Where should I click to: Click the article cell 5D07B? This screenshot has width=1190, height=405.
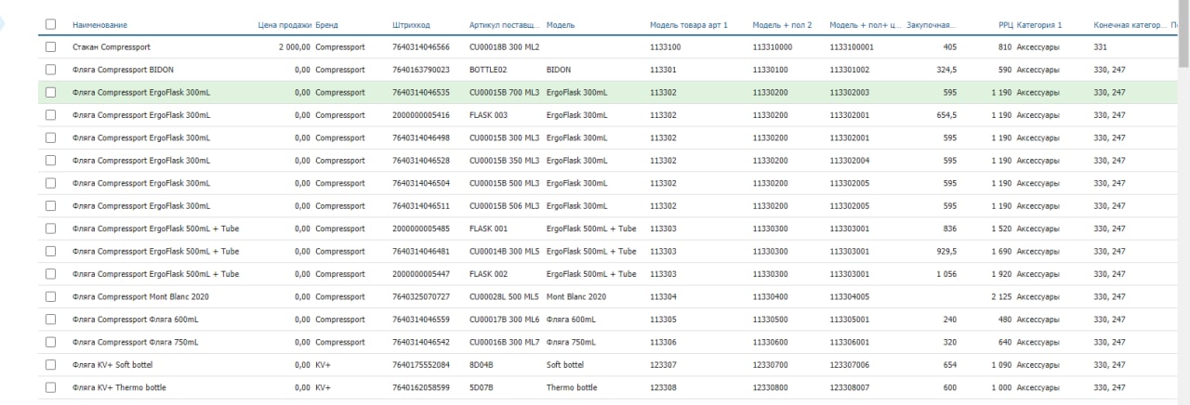[482, 387]
